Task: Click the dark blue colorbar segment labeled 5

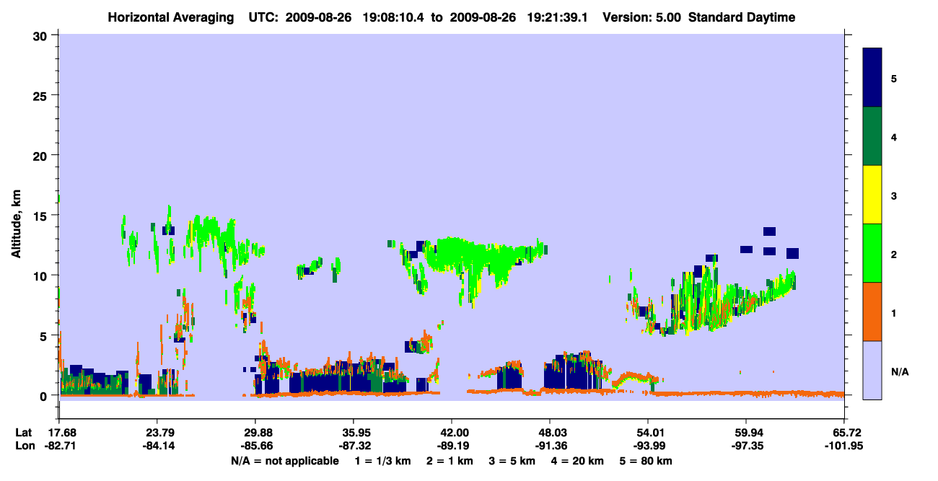Action: click(872, 78)
